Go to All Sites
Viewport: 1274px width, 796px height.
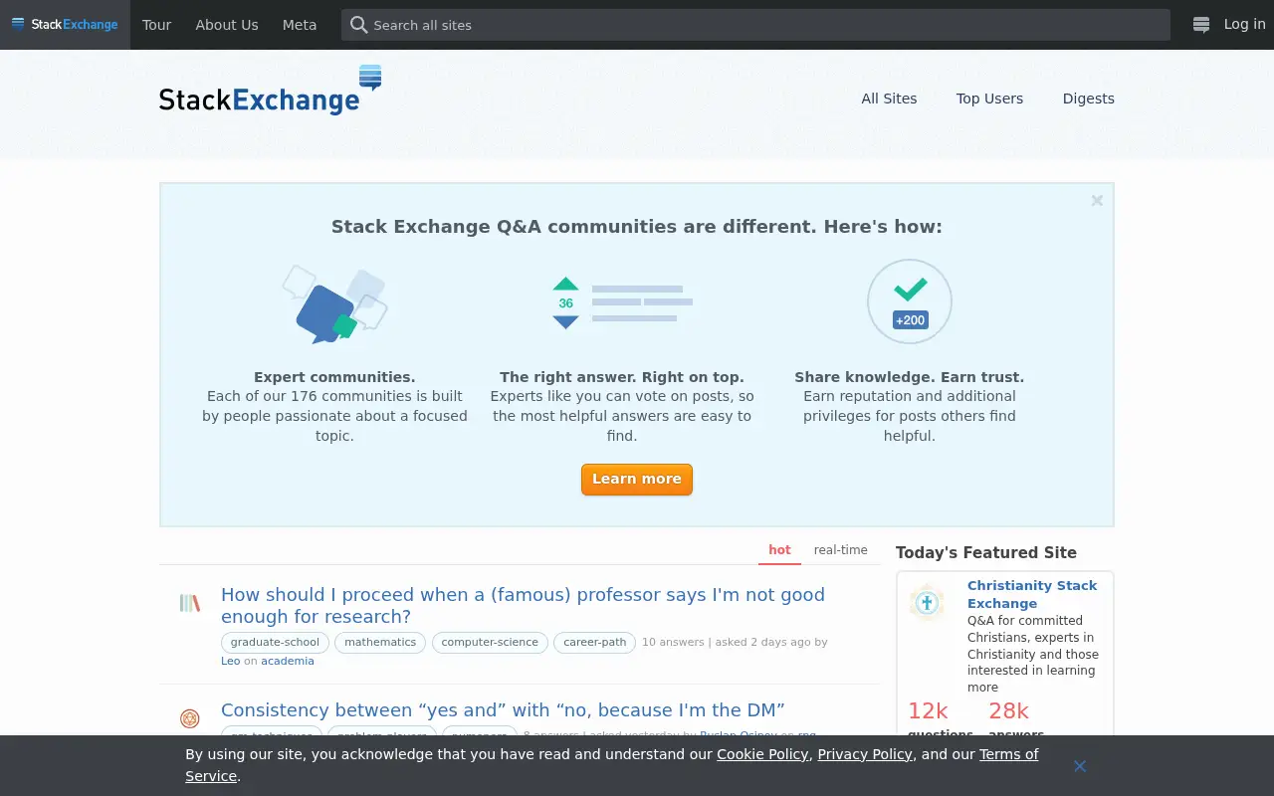pyautogui.click(x=889, y=99)
